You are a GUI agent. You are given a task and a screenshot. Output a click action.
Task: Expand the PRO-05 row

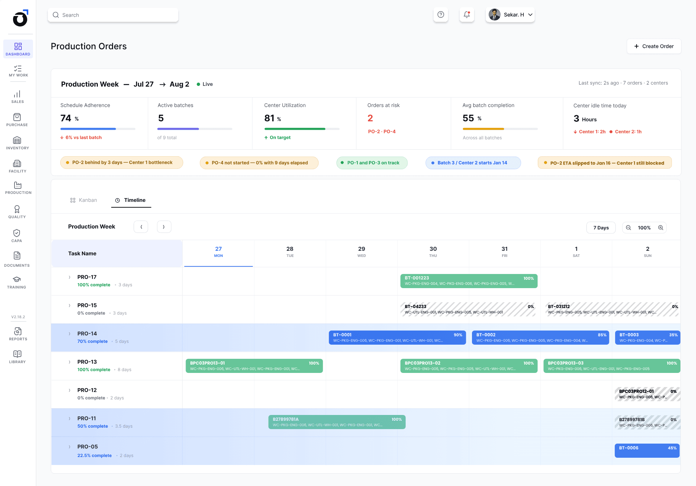pyautogui.click(x=70, y=447)
